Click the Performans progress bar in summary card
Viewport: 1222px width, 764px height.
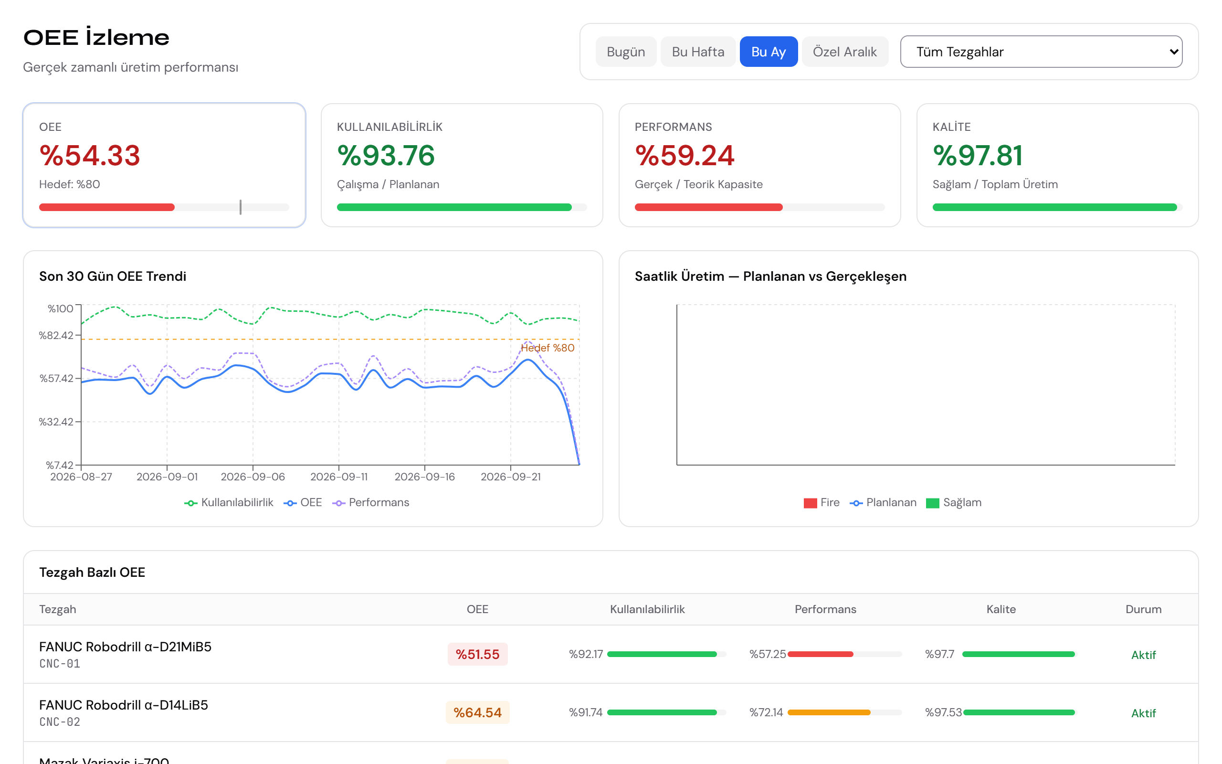click(x=759, y=207)
